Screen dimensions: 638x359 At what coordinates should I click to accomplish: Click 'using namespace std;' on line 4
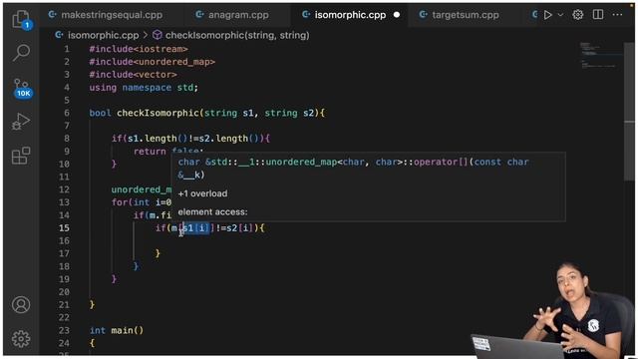click(x=144, y=88)
